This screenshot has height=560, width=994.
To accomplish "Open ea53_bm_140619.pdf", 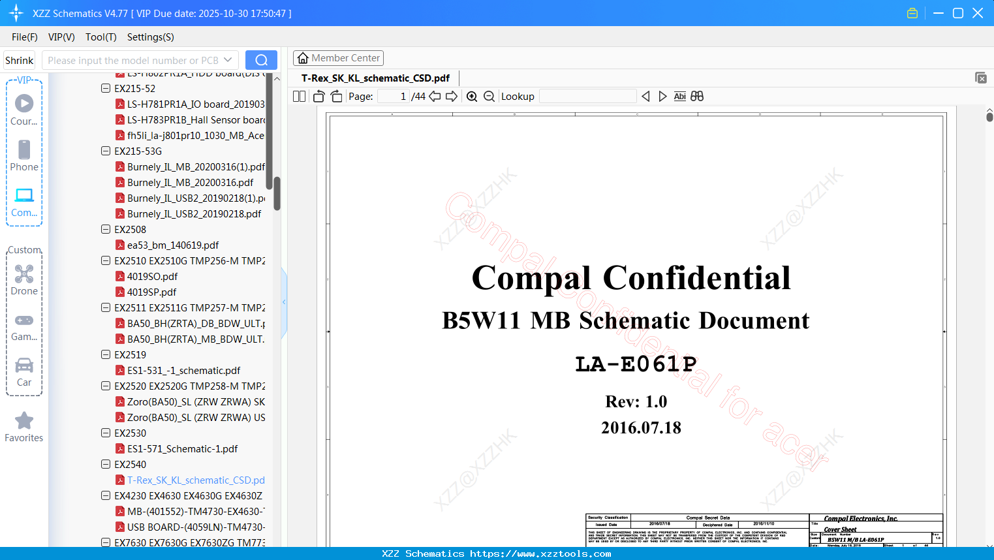I will coord(167,245).
